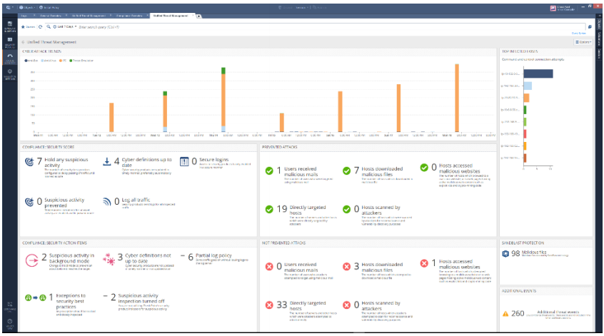Go back with Unified Threat Management arrow
The image size is (604, 336).
click(x=24, y=42)
